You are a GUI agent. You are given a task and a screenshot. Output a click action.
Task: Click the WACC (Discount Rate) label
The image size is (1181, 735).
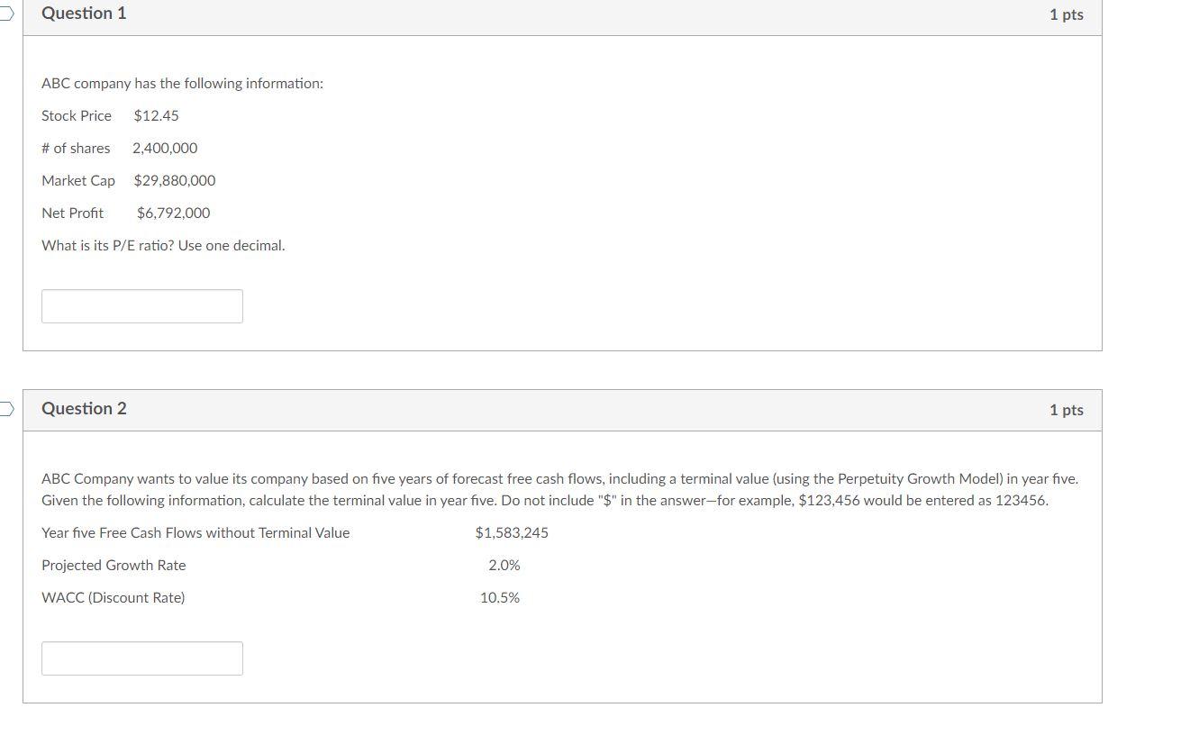114,597
